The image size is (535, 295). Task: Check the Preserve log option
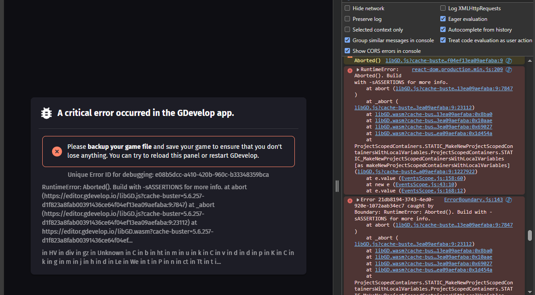(x=347, y=19)
